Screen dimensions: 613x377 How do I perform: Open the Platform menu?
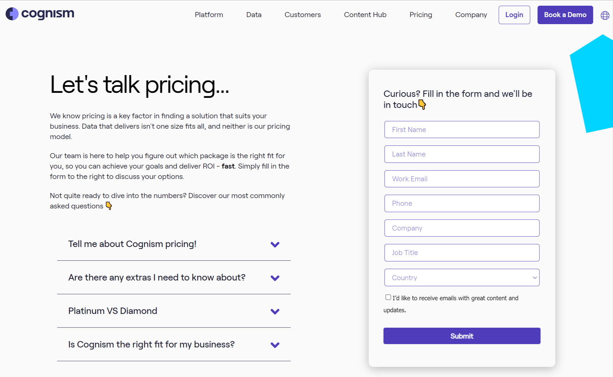coord(209,15)
